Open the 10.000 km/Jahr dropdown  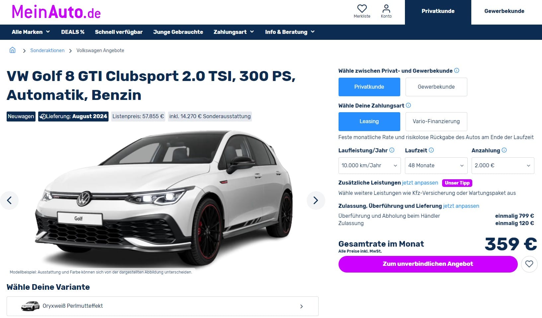[369, 166]
